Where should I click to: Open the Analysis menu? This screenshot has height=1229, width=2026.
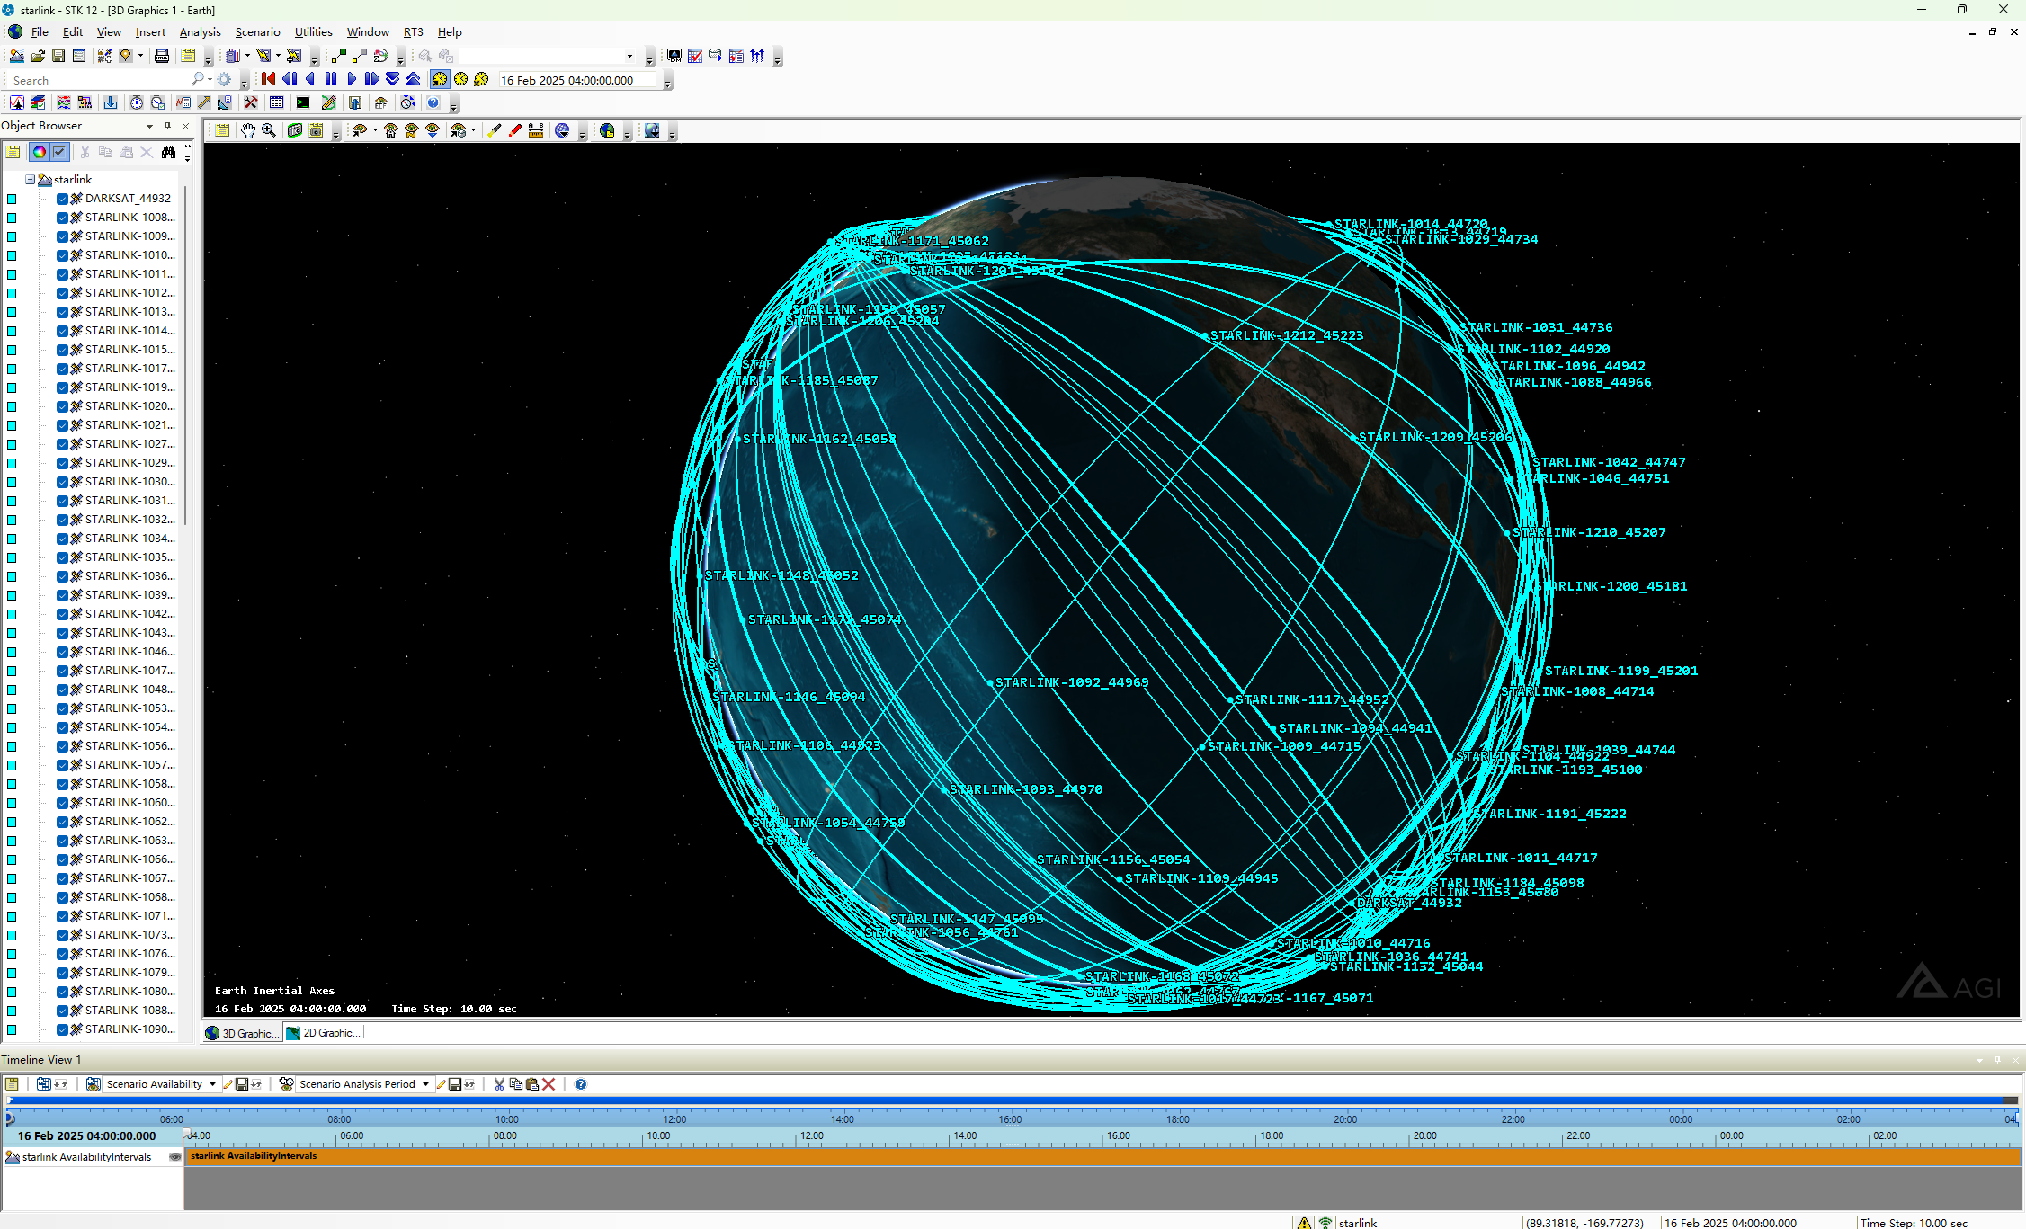pyautogui.click(x=200, y=32)
